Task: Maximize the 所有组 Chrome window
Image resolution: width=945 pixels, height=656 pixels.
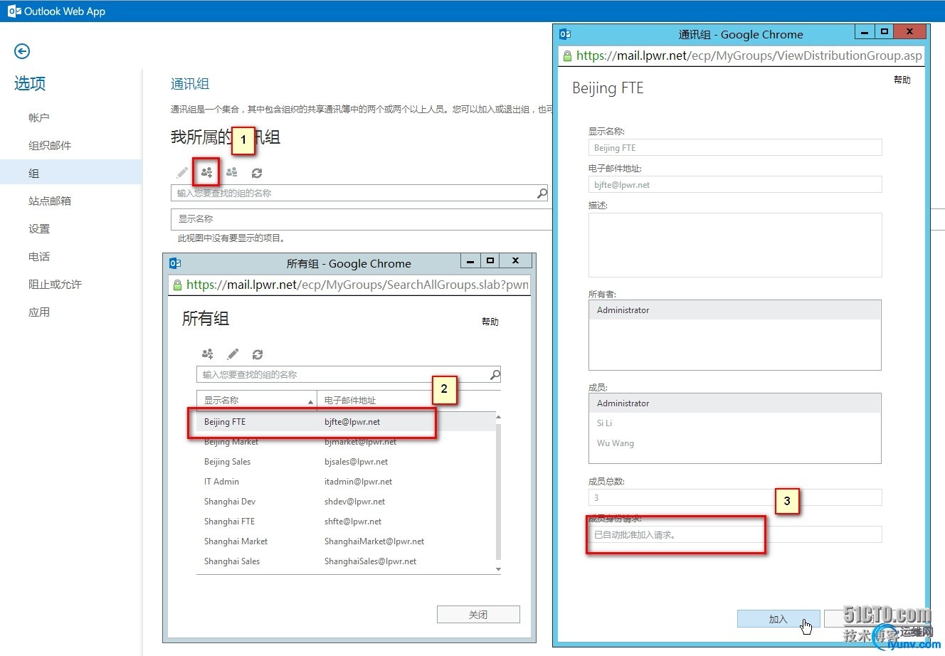Action: pyautogui.click(x=490, y=261)
